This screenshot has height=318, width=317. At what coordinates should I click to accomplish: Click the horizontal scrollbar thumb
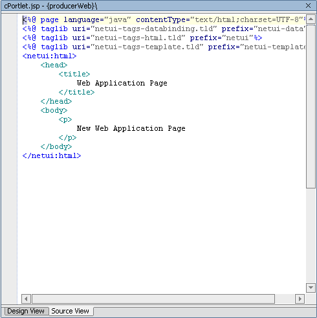click(x=153, y=299)
